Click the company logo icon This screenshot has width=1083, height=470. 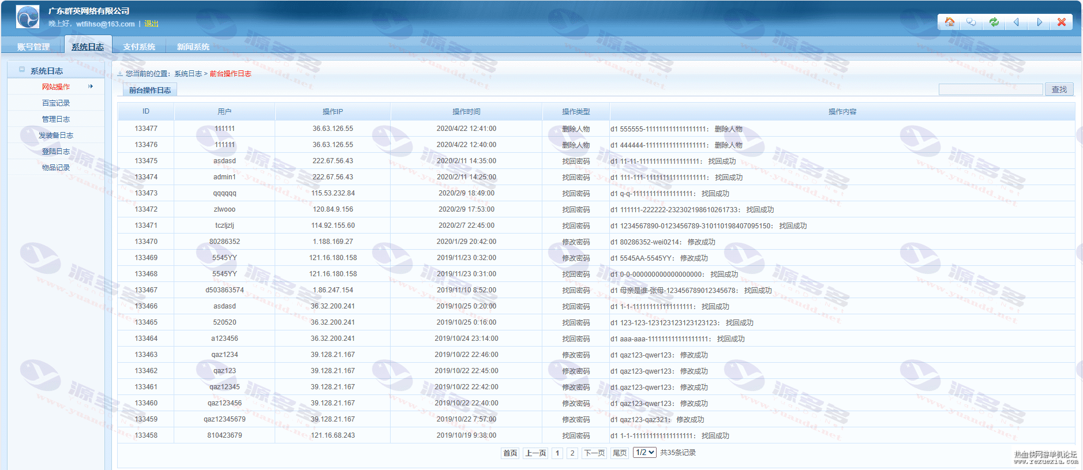28,17
